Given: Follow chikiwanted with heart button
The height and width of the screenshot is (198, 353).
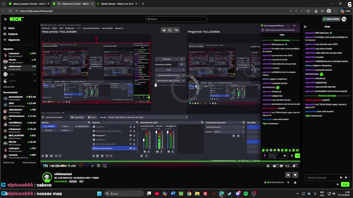Looking at the screenshot, I should point(295,175).
